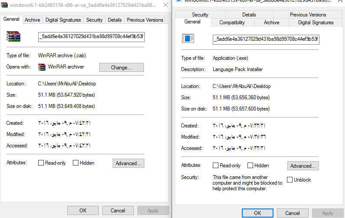
Task: Click filename field in right exe window
Action: [266, 39]
